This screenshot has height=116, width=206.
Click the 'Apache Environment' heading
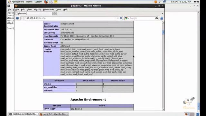pos(88,100)
